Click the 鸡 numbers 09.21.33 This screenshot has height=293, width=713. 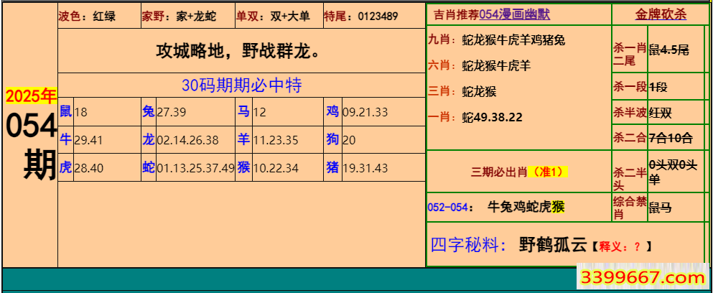click(365, 112)
